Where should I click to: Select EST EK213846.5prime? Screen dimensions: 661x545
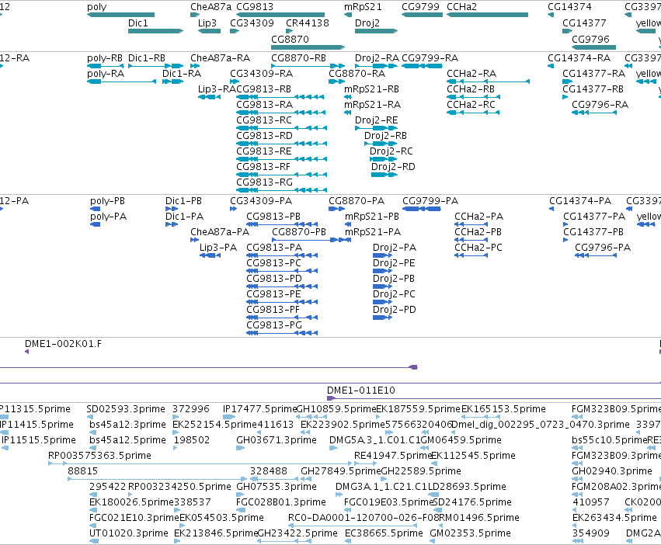pos(178,541)
